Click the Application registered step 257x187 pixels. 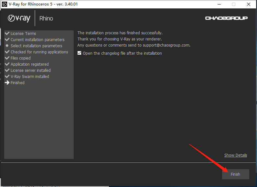(30, 64)
